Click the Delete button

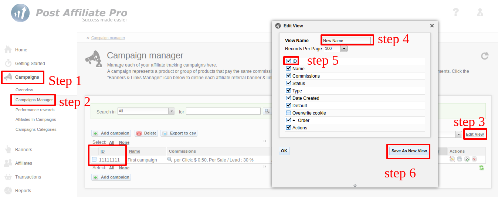[x=146, y=133]
